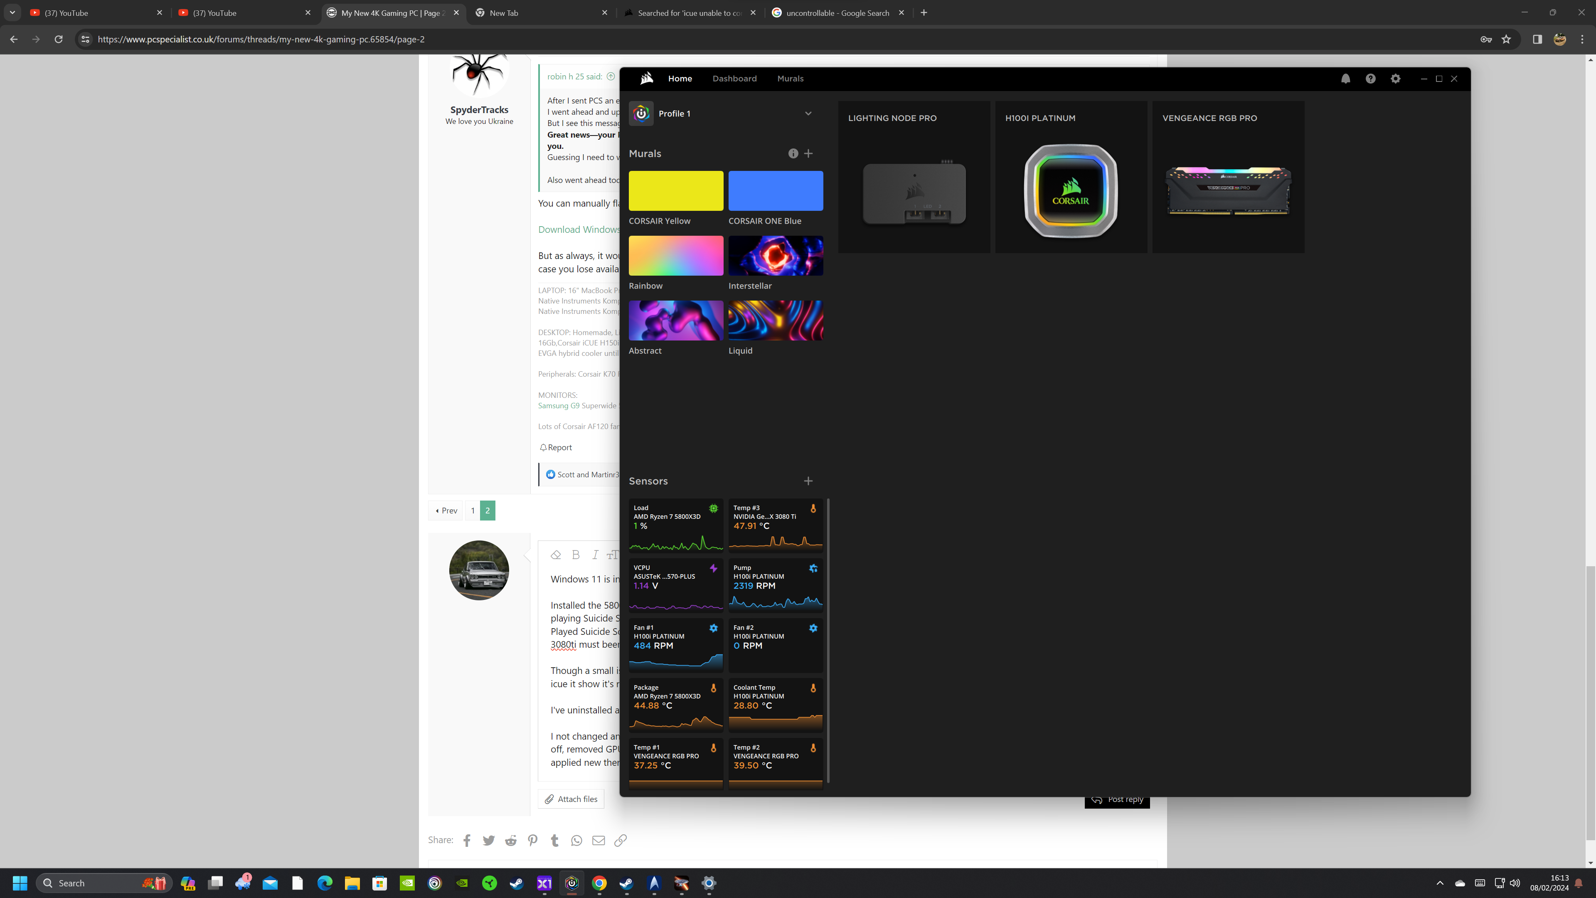Screen dimensions: 1596x898
Task: Share the thread on Pinterest
Action: [x=533, y=840]
